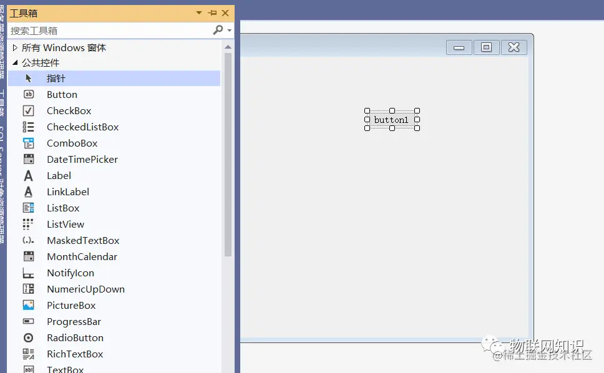The width and height of the screenshot is (604, 373).
Task: Select the ListView control icon
Action: point(29,224)
